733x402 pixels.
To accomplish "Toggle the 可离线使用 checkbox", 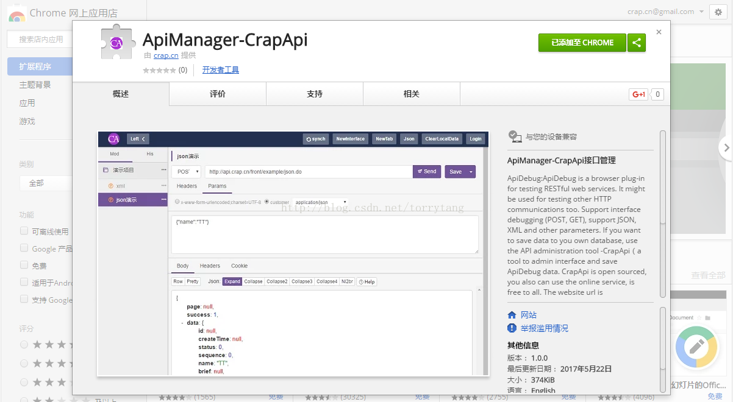I will click(24, 231).
